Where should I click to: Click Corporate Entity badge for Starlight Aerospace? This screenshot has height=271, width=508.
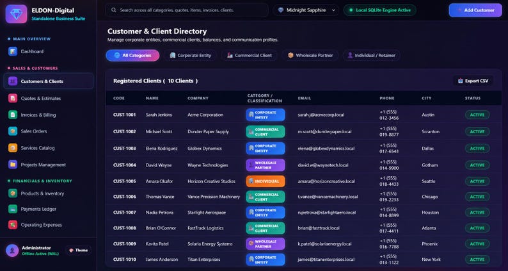[x=266, y=212]
